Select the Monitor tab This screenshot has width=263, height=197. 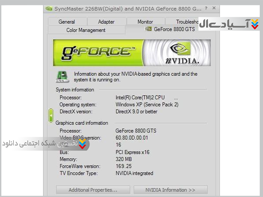pyautogui.click(x=145, y=22)
